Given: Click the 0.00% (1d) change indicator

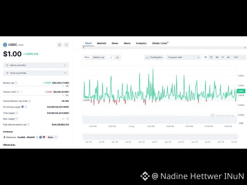Looking at the screenshot, I should click(31, 54).
